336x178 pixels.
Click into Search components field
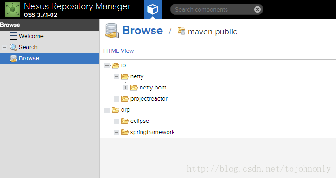tap(216, 9)
